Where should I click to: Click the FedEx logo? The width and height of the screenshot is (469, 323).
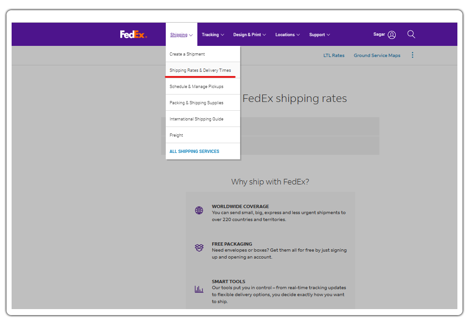click(x=133, y=35)
